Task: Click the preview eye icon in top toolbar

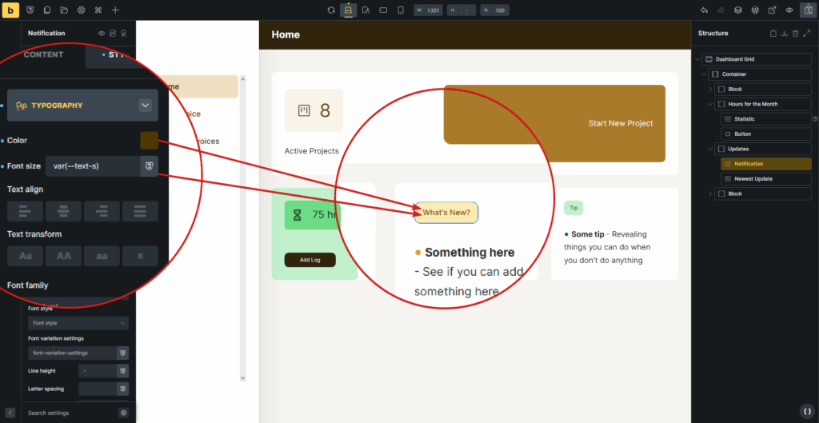Action: click(789, 10)
